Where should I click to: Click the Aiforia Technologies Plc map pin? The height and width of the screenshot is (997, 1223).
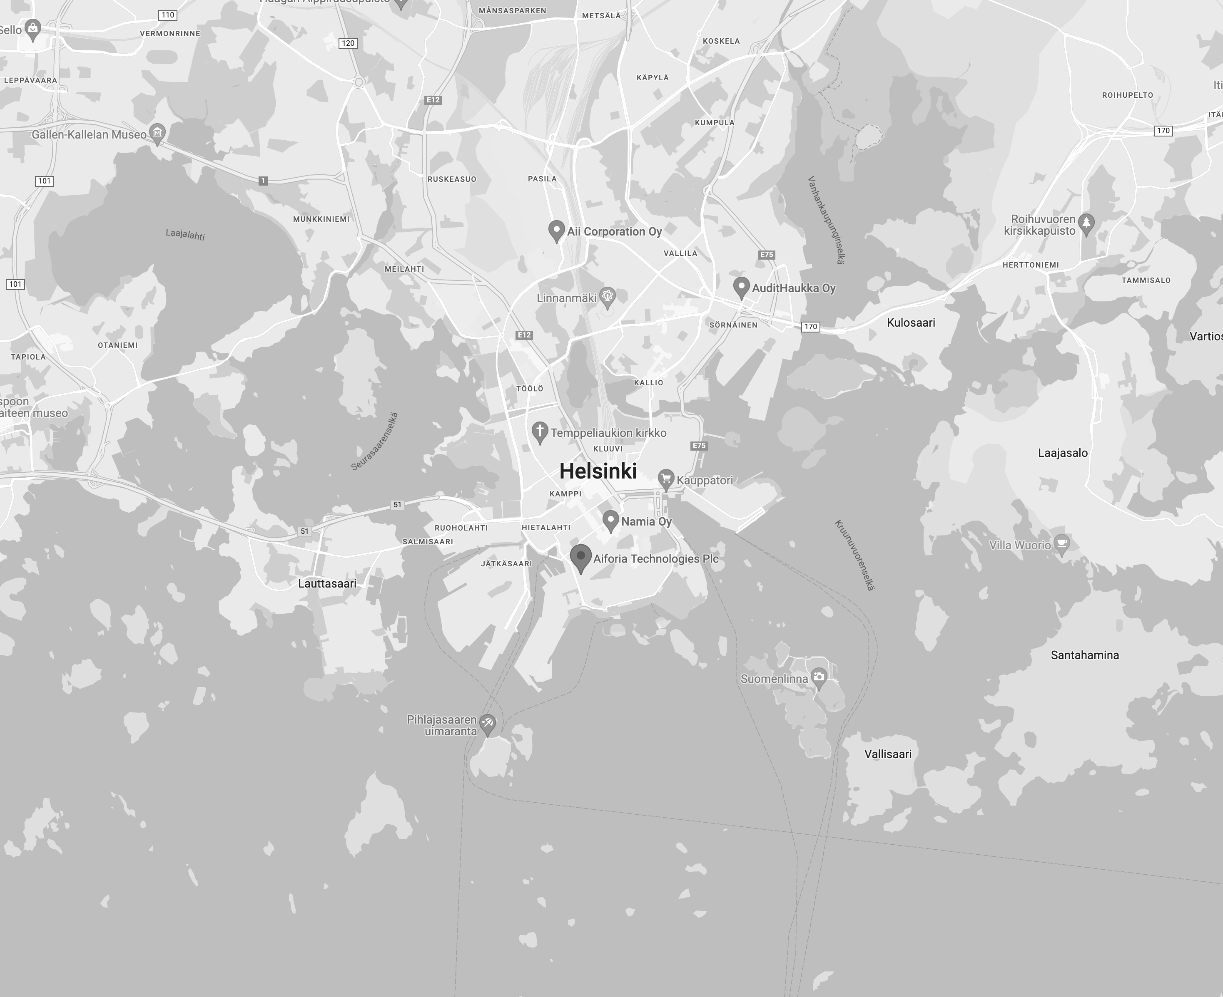pos(580,558)
